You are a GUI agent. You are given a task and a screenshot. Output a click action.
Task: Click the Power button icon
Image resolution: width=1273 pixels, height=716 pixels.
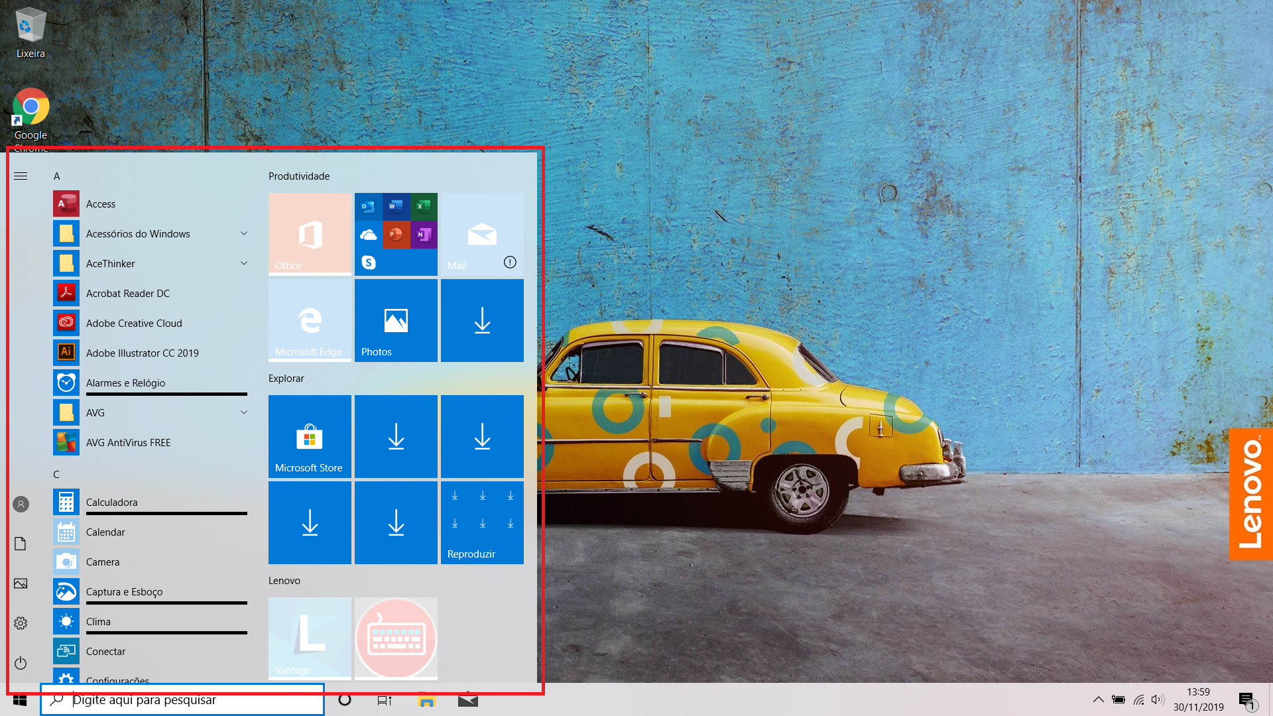21,663
